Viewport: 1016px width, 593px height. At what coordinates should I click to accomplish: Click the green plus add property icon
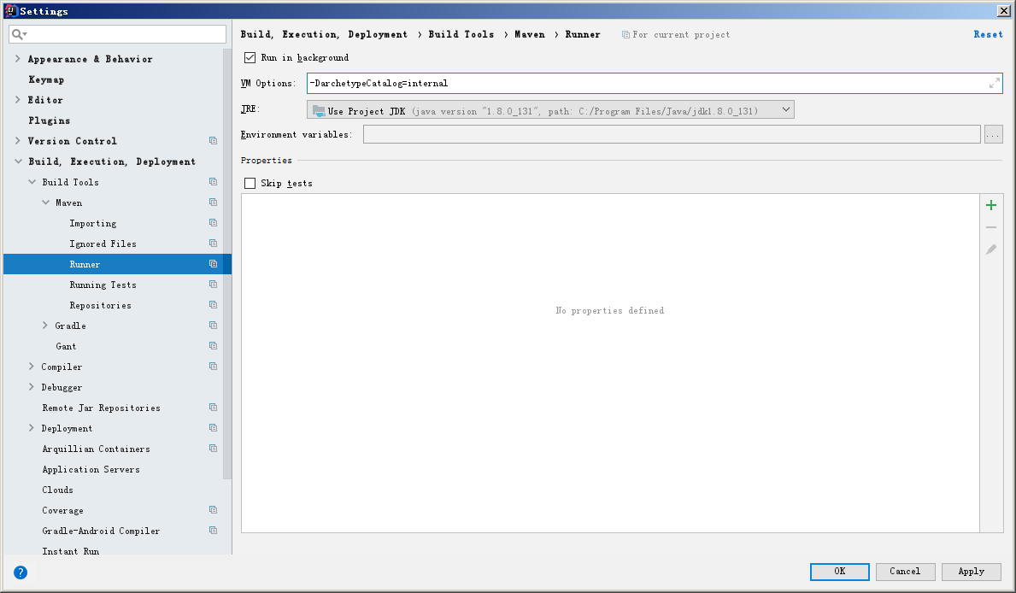pyautogui.click(x=990, y=205)
